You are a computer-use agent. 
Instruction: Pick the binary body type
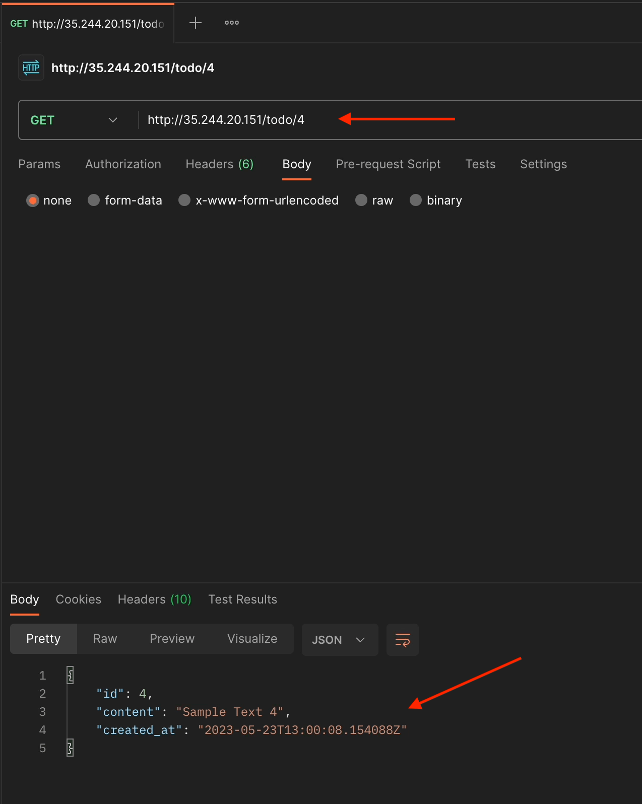click(x=416, y=200)
